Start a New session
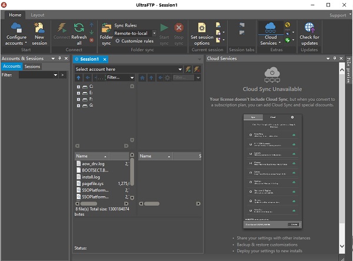Screen dimensions: 353x261 pyautogui.click(x=39, y=34)
